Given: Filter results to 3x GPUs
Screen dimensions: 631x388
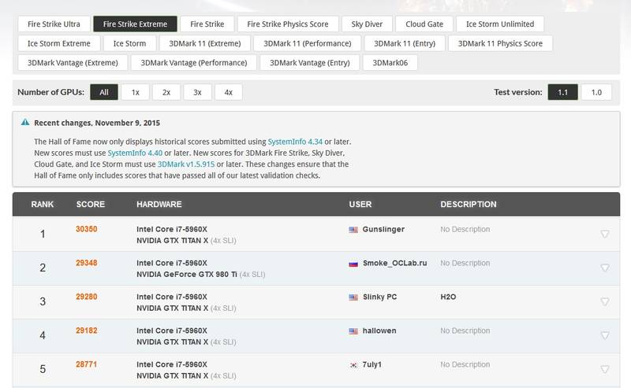Looking at the screenshot, I should coord(197,92).
